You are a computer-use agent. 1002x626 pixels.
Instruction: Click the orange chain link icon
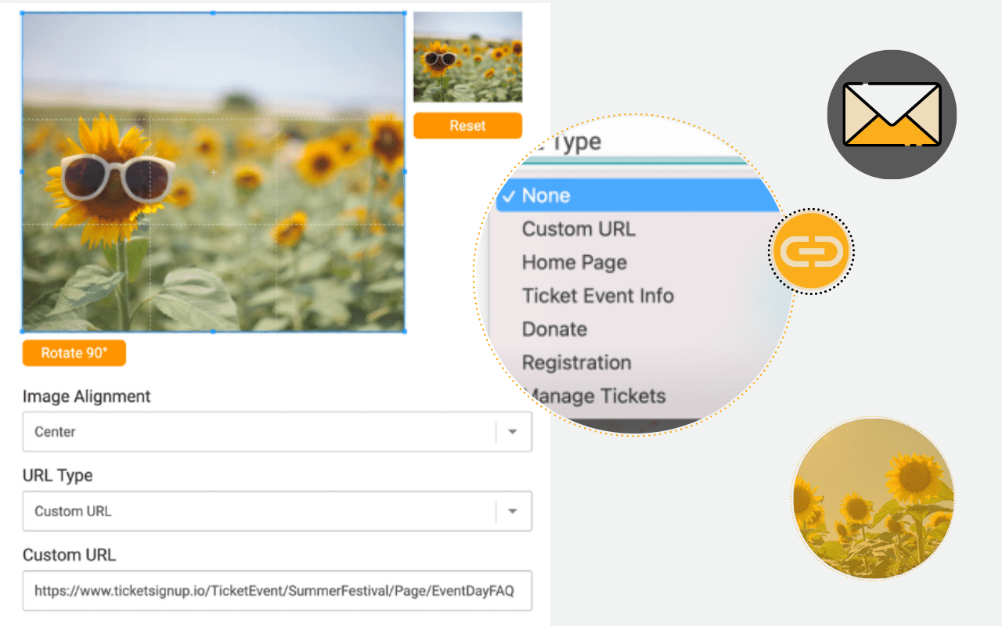click(x=811, y=252)
